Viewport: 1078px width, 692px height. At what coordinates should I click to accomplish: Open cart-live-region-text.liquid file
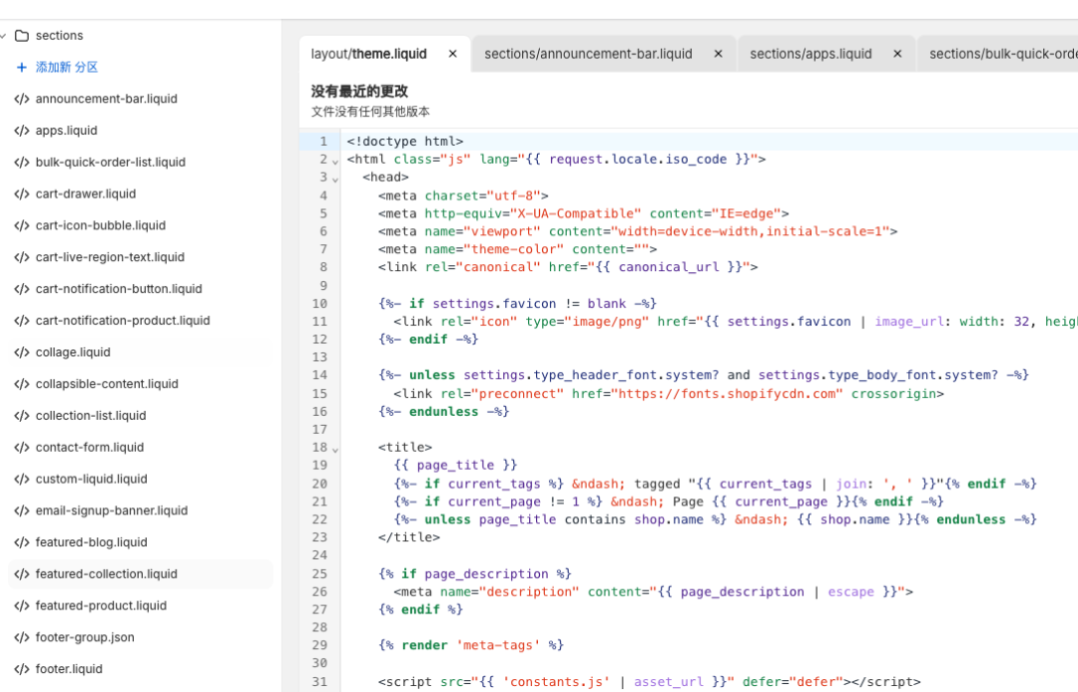110,256
